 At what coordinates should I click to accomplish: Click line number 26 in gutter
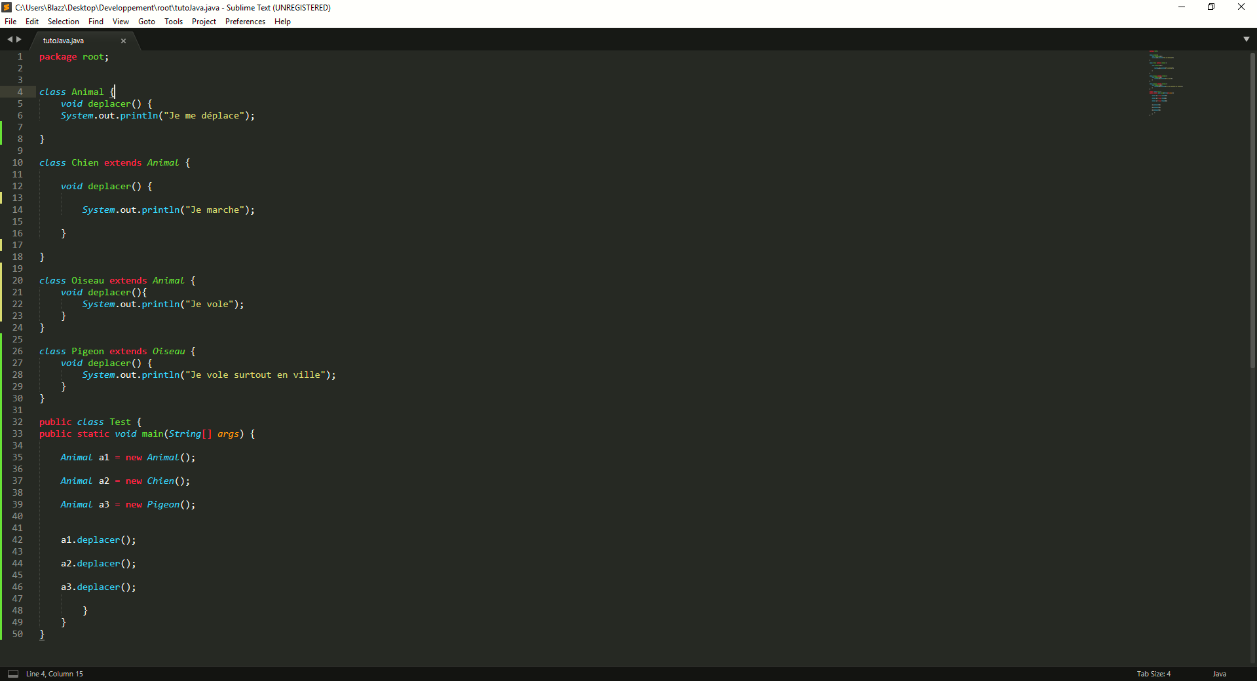18,352
